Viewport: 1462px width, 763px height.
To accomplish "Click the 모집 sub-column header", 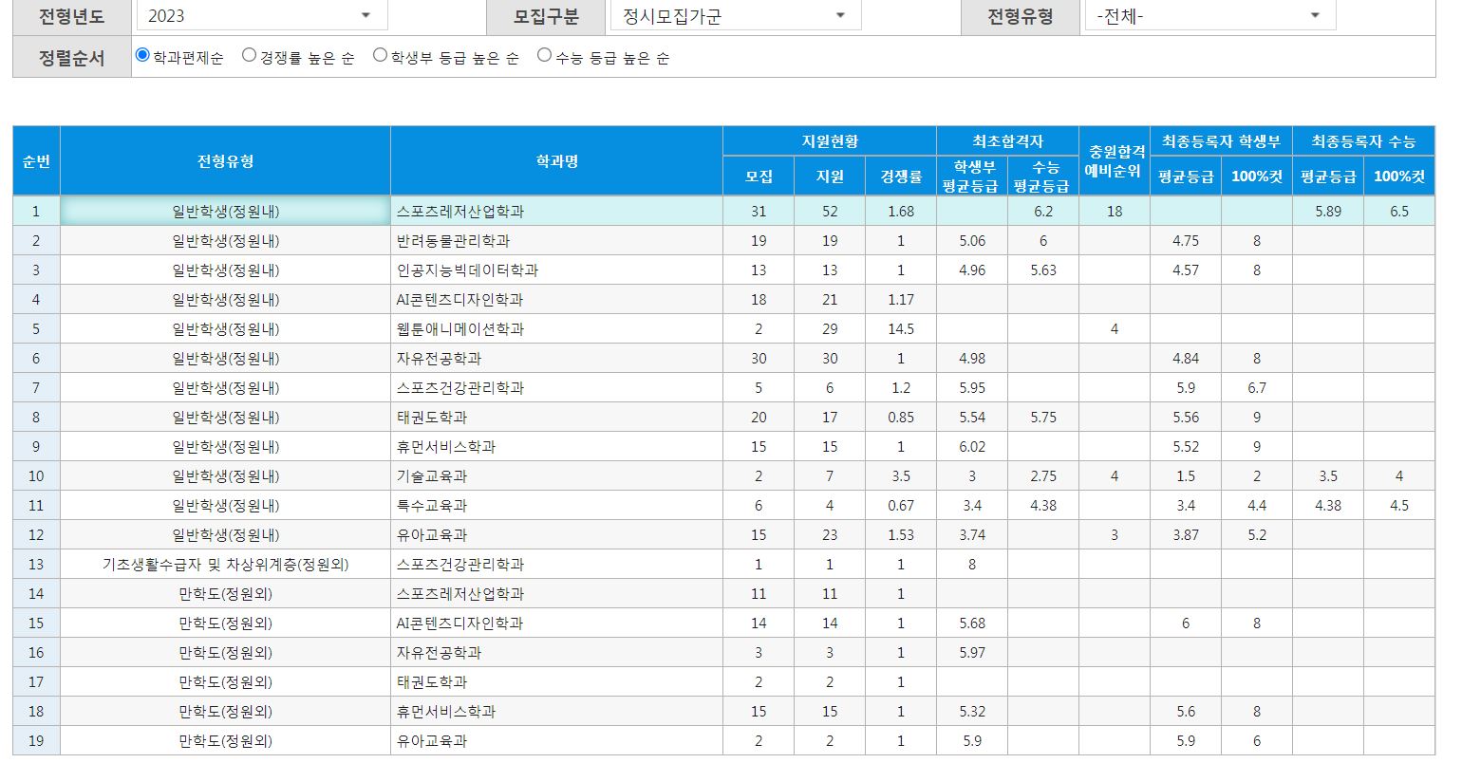I will tap(759, 176).
